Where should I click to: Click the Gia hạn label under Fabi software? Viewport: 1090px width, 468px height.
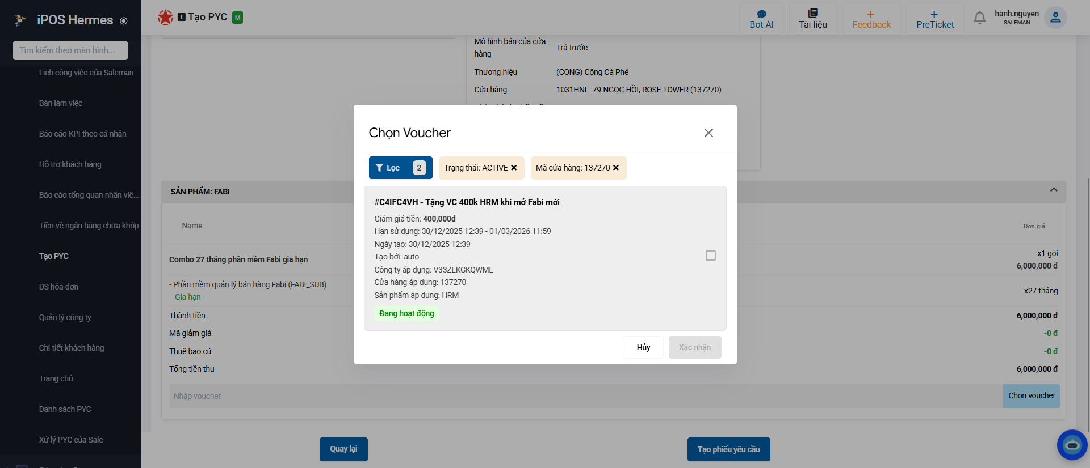pos(188,297)
